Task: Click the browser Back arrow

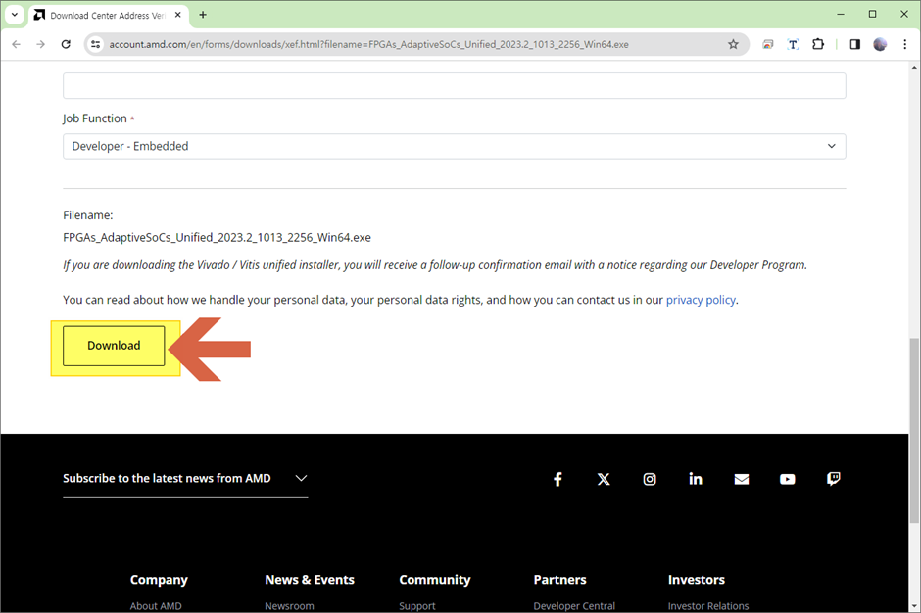Action: [x=17, y=44]
